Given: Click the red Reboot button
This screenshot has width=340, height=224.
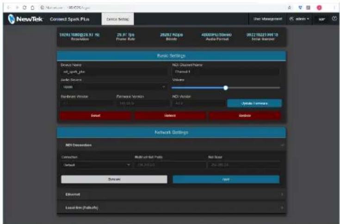Looking at the screenshot, I should coord(170,116).
